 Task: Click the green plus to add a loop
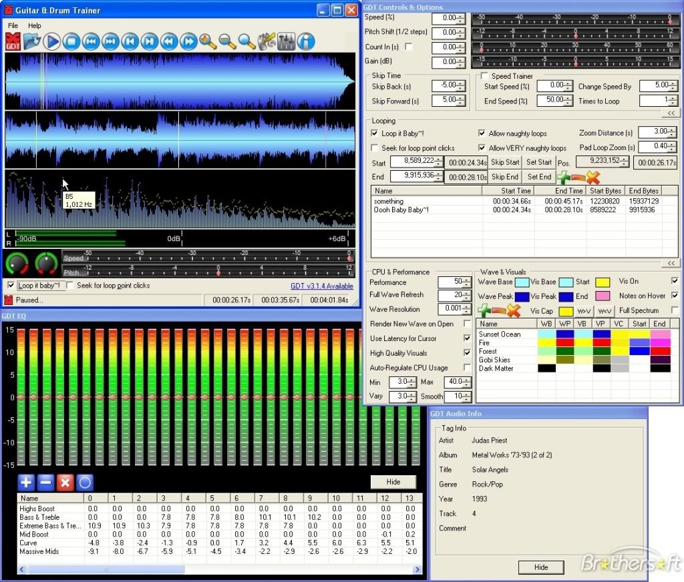[564, 178]
